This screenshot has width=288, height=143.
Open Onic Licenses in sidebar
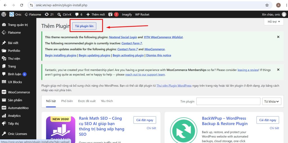coord(18,134)
